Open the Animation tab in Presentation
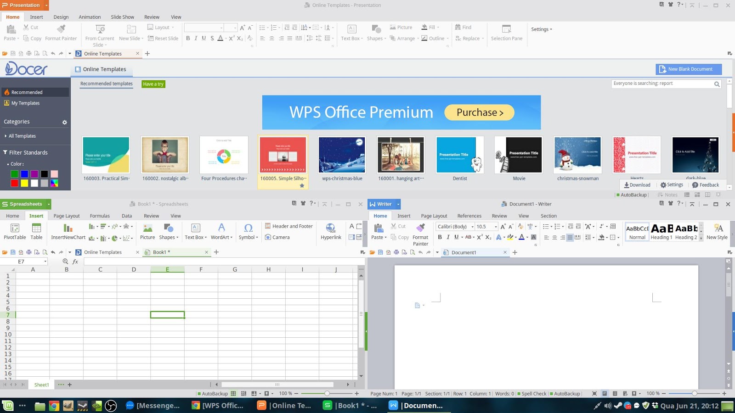The width and height of the screenshot is (735, 413). tap(90, 17)
